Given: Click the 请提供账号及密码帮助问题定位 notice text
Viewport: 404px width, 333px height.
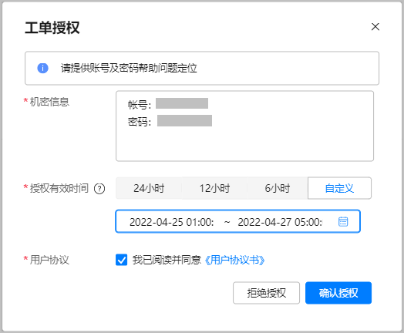Looking at the screenshot, I should pyautogui.click(x=129, y=68).
